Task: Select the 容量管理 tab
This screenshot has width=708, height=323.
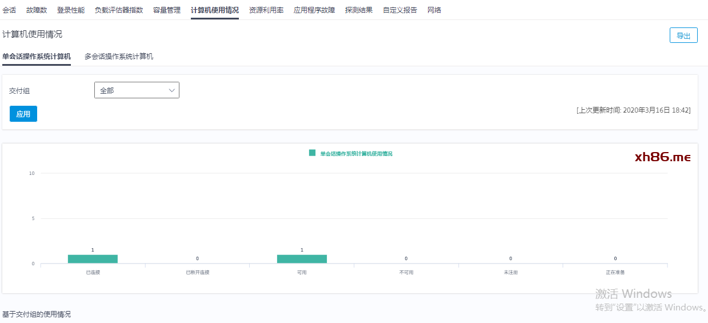Action: 167,10
